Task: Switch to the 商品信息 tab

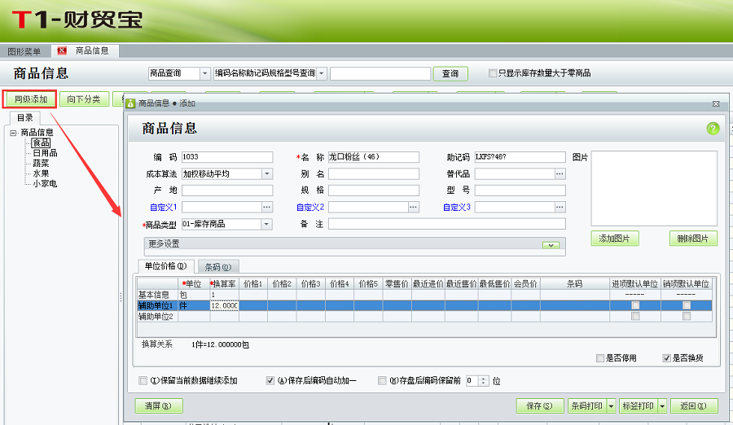Action: (x=92, y=50)
